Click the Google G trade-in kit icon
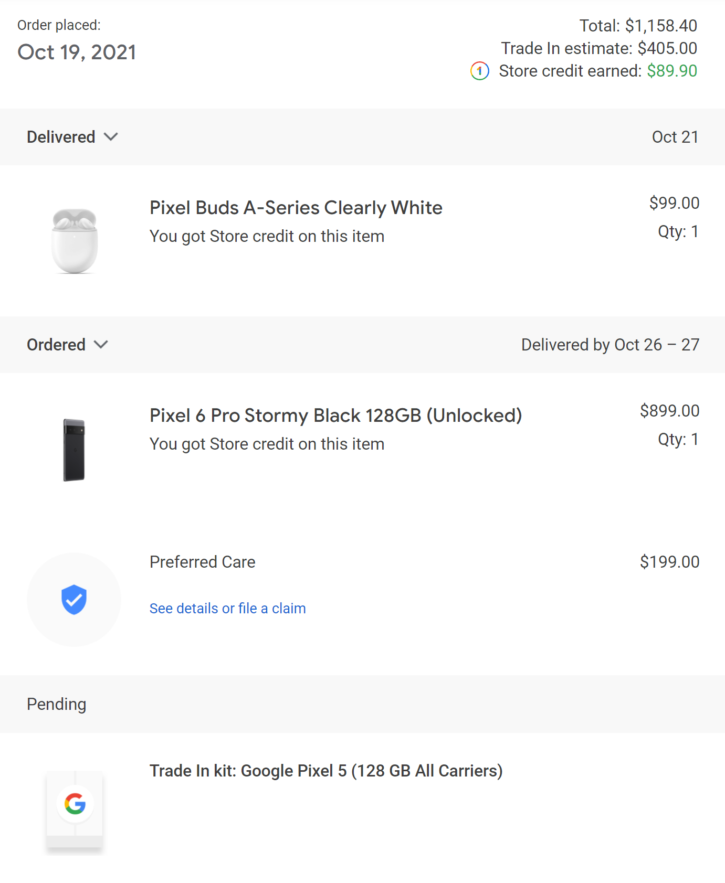The width and height of the screenshot is (725, 883). point(75,804)
